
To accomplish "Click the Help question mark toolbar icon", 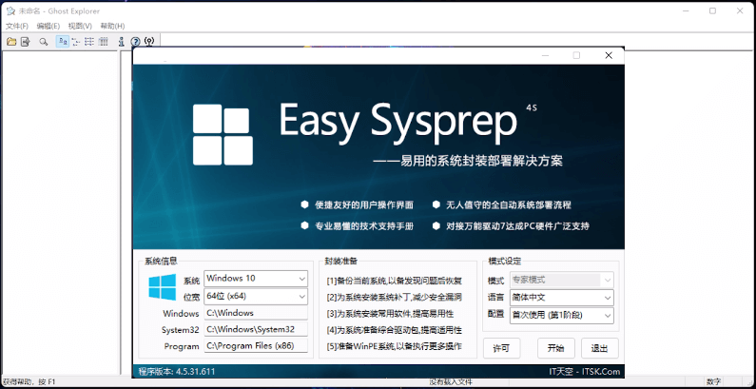I will 135,42.
